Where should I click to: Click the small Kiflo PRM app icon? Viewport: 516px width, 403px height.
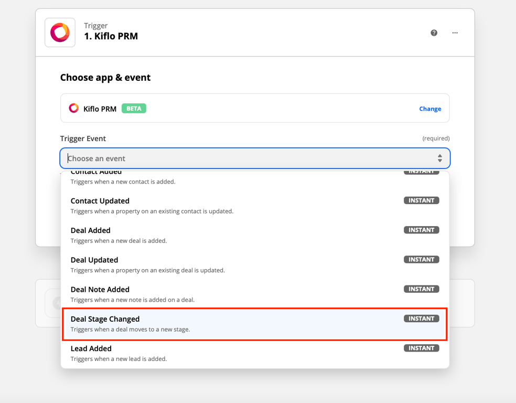tap(74, 108)
